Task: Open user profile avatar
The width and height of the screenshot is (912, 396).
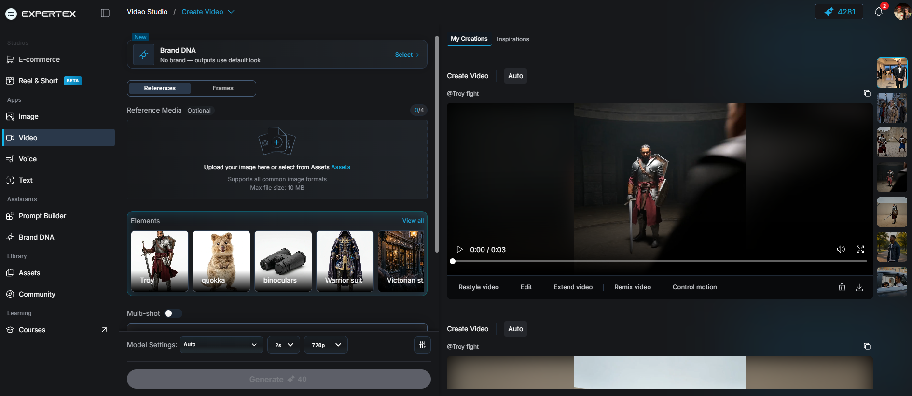Action: [x=902, y=12]
